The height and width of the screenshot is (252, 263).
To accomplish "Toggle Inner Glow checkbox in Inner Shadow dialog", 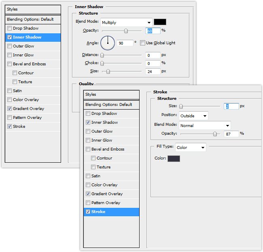I will [10, 55].
